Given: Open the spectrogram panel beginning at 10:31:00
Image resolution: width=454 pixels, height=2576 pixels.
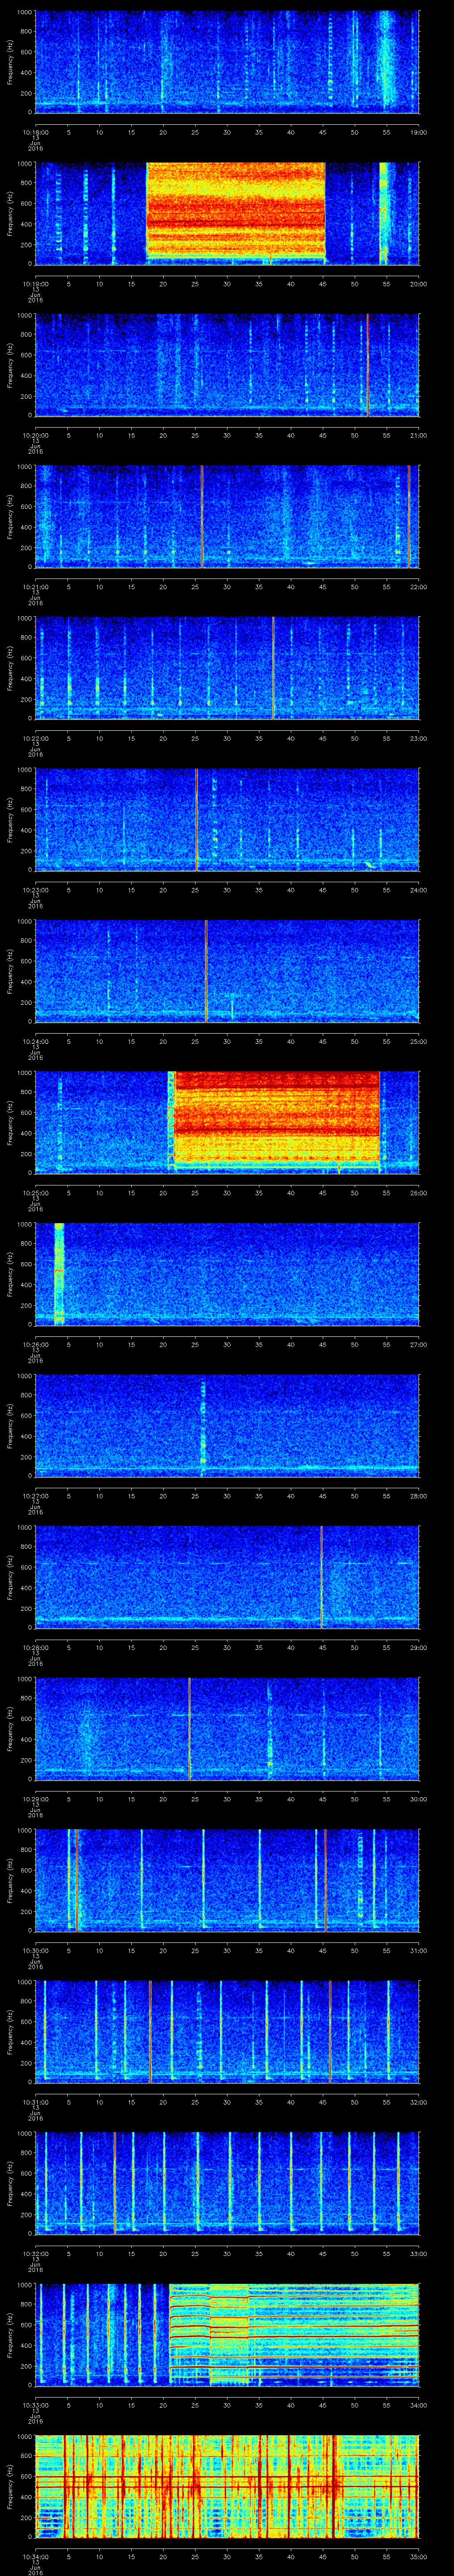Looking at the screenshot, I should tap(227, 2032).
